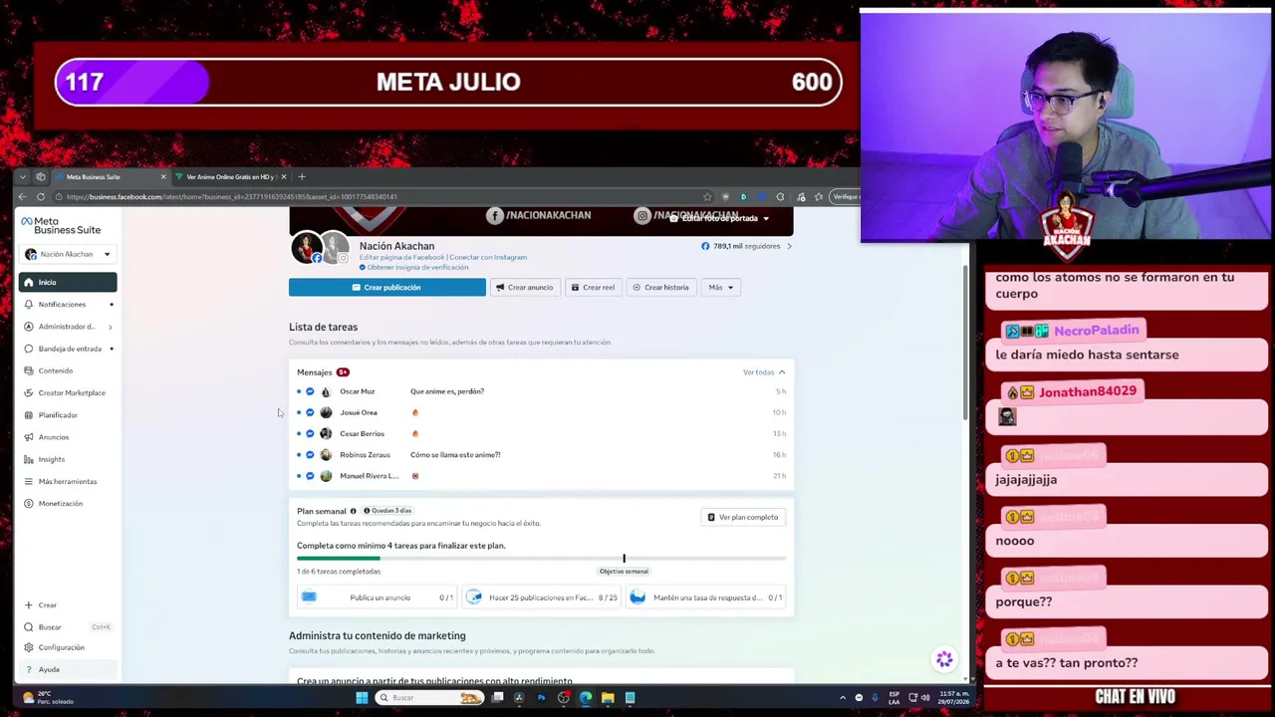Open Photoshop from the taskbar
Viewport: 1275px width, 717px height.
[x=541, y=697]
